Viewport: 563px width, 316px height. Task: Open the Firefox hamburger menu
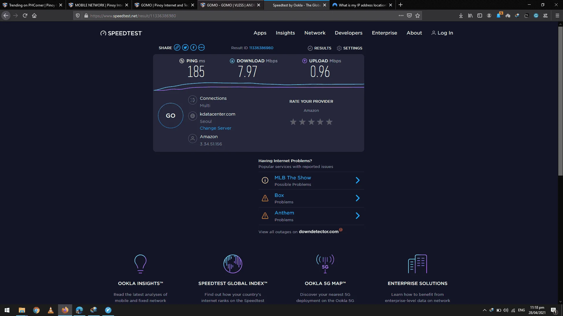[x=557, y=16]
